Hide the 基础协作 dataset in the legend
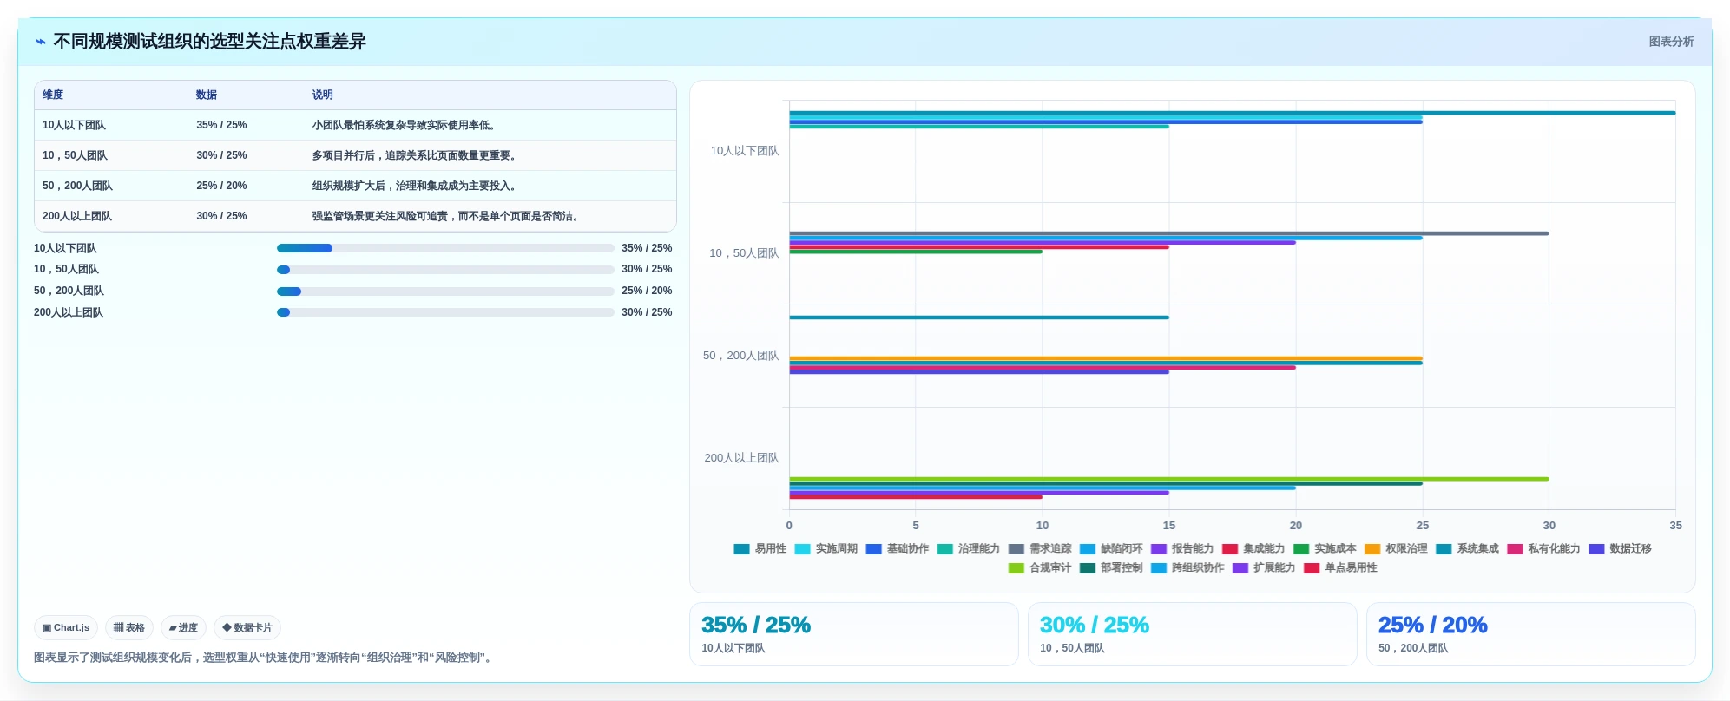Screen dimensions: 1730x701 coord(897,549)
